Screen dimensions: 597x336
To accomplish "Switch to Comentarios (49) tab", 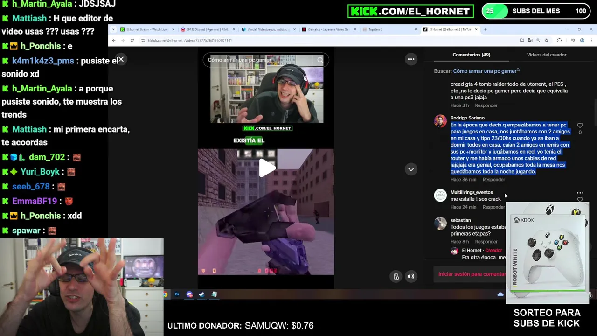I will coord(471,55).
